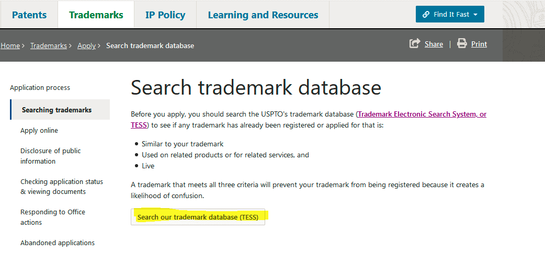Select Searching trademarks sidebar item
The image size is (545, 253).
(60, 110)
